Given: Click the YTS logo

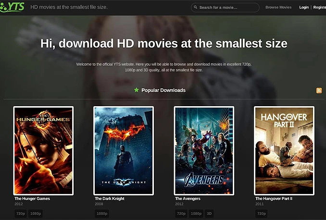Looking at the screenshot, I should pyautogui.click(x=12, y=7).
